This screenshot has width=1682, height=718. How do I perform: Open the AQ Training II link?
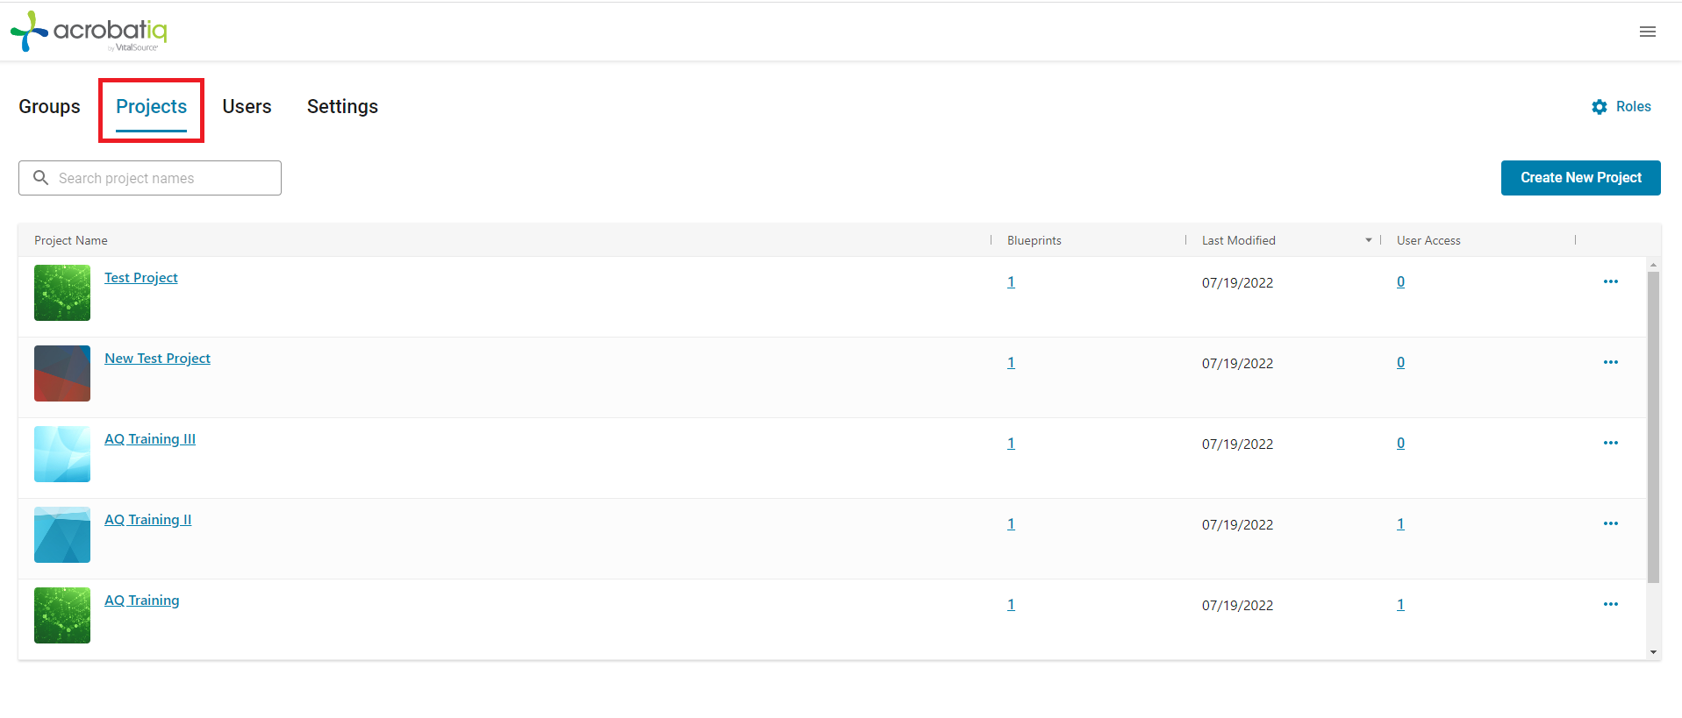click(147, 520)
